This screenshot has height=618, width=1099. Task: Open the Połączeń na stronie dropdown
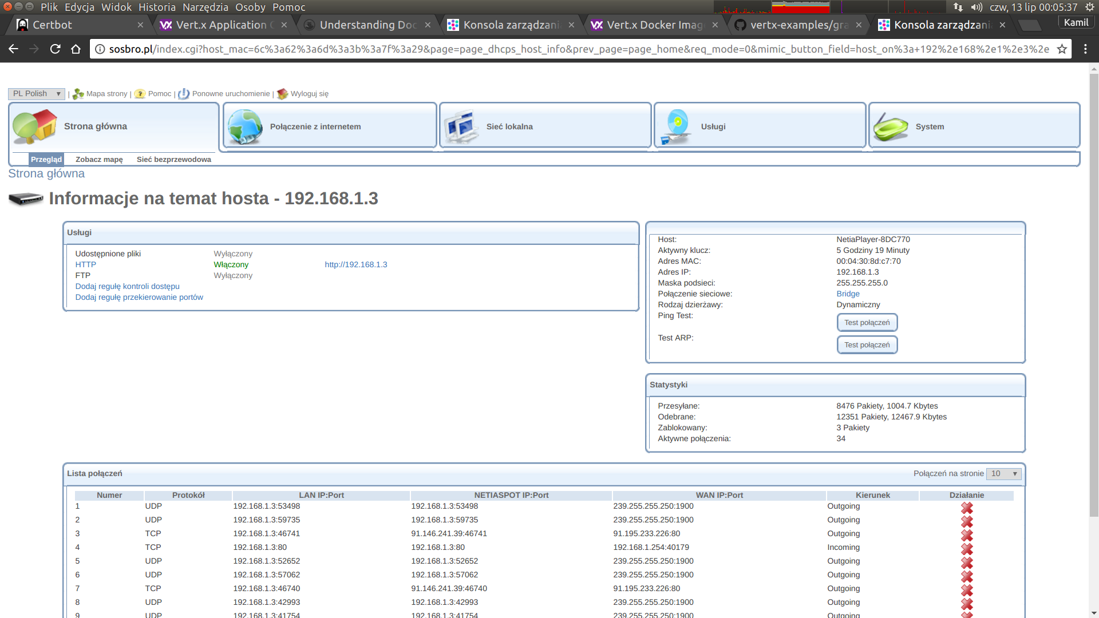click(x=1004, y=474)
